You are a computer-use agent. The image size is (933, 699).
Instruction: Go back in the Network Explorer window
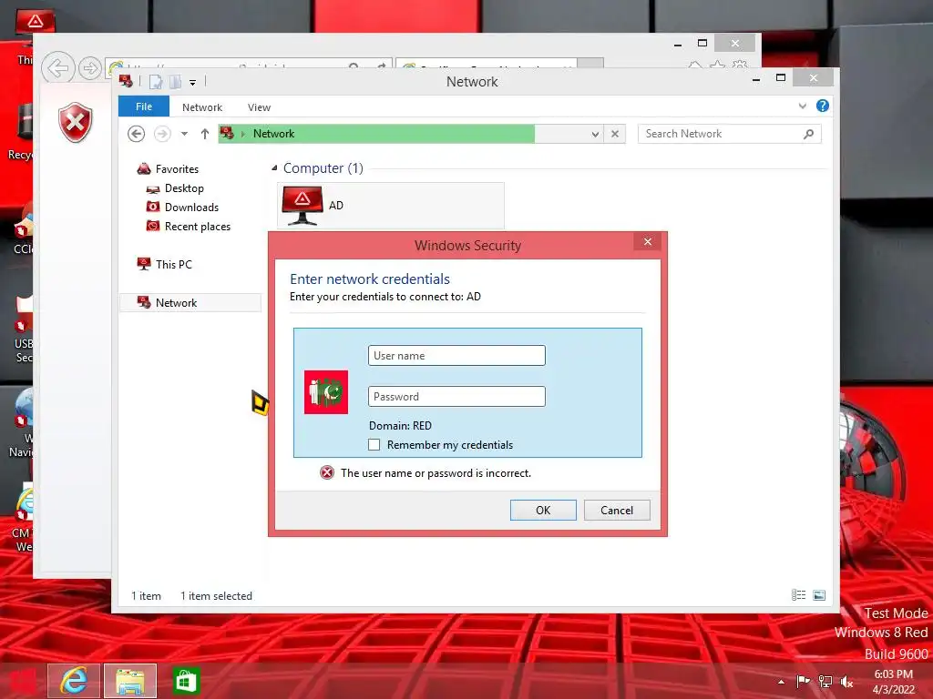137,134
